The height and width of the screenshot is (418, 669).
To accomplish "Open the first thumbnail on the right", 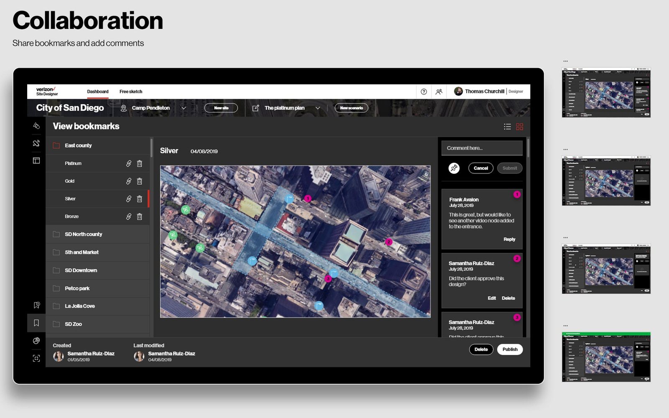I will (606, 92).
